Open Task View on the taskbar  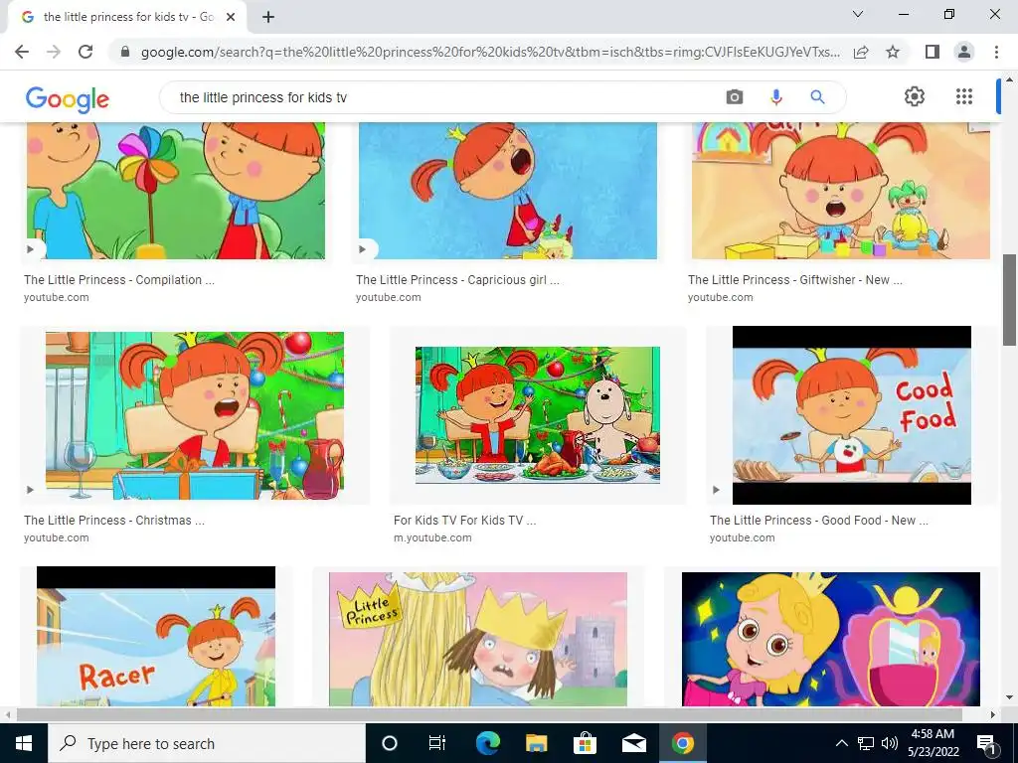437,743
